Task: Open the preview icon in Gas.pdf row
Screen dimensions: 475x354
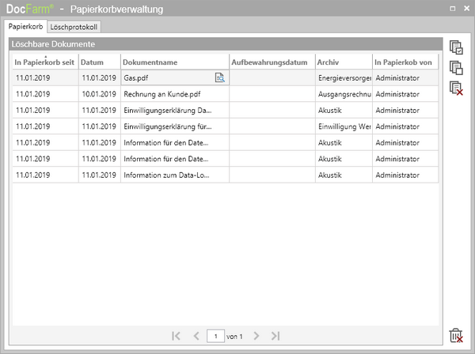Action: coord(220,78)
